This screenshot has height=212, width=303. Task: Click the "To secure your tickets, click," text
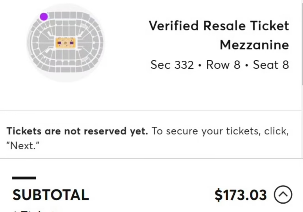(x=220, y=131)
